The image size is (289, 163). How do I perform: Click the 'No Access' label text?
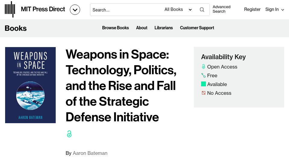tap(219, 93)
